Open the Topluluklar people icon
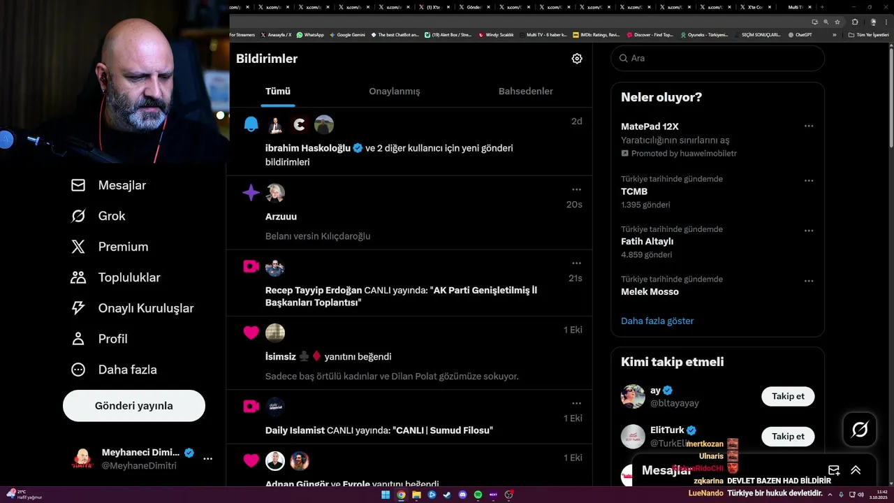This screenshot has height=503, width=894. tap(78, 277)
